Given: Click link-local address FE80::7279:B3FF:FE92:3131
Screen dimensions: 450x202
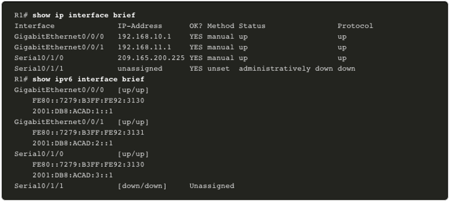Looking at the screenshot, I should [x=88, y=133].
